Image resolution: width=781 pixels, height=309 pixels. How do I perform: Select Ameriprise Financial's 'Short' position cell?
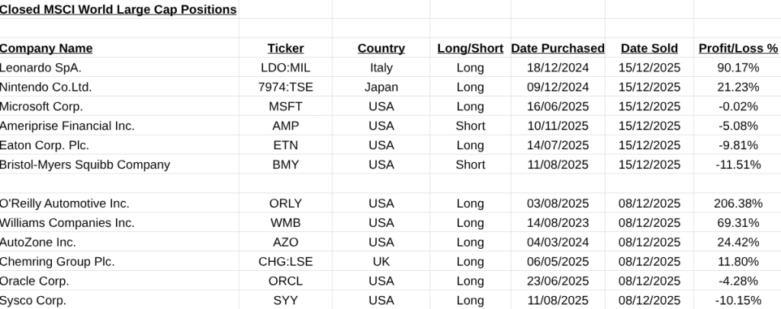(470, 126)
